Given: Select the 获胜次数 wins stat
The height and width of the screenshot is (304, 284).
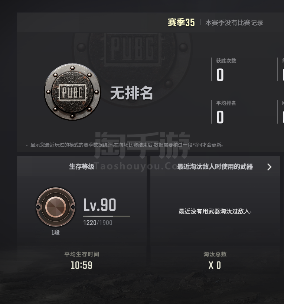Looking at the screenshot, I should [226, 69].
